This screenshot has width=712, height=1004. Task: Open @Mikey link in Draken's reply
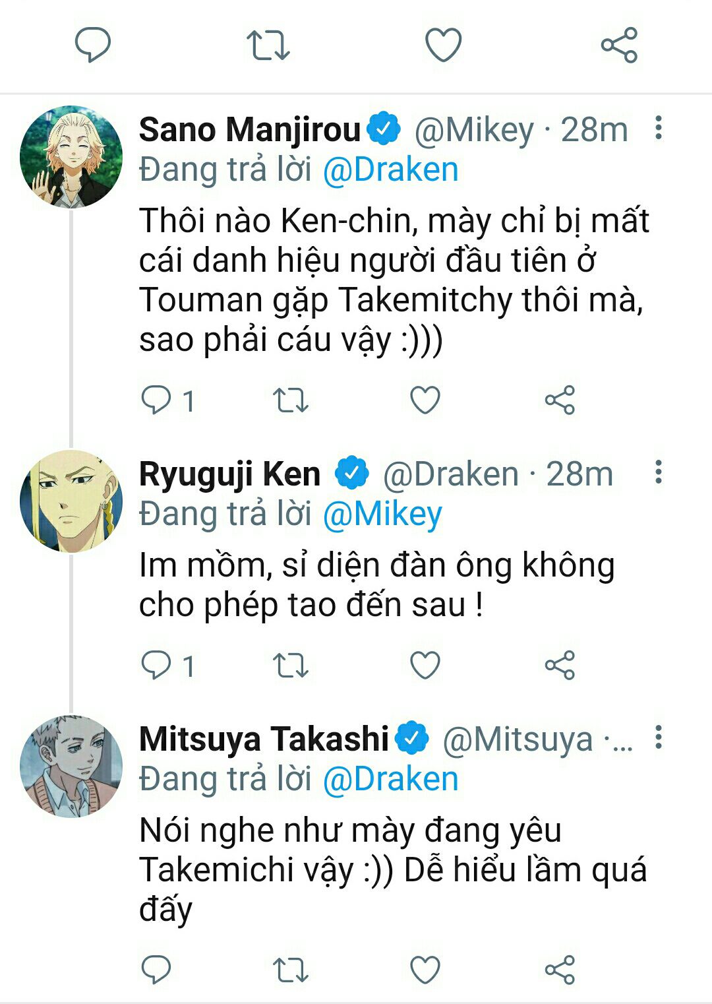[382, 515]
